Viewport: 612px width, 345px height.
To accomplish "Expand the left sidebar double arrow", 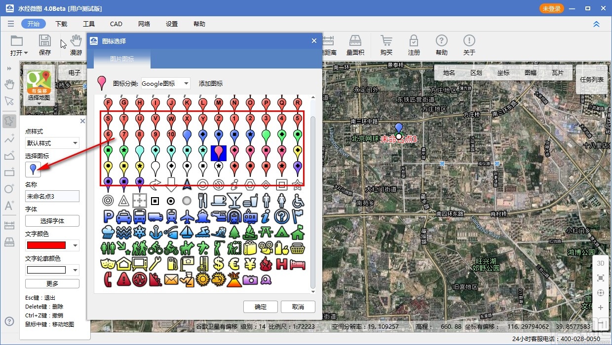I will (x=9, y=69).
